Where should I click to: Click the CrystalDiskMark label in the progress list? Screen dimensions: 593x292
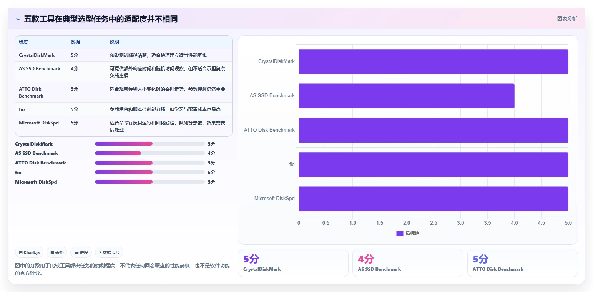point(34,144)
